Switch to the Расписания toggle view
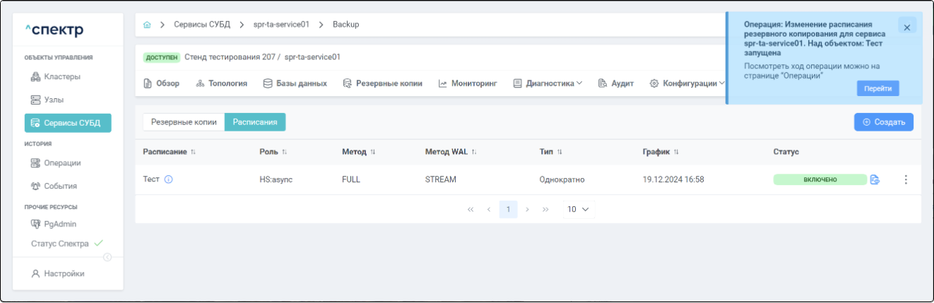Viewport: 934px width, 303px height. pos(255,122)
